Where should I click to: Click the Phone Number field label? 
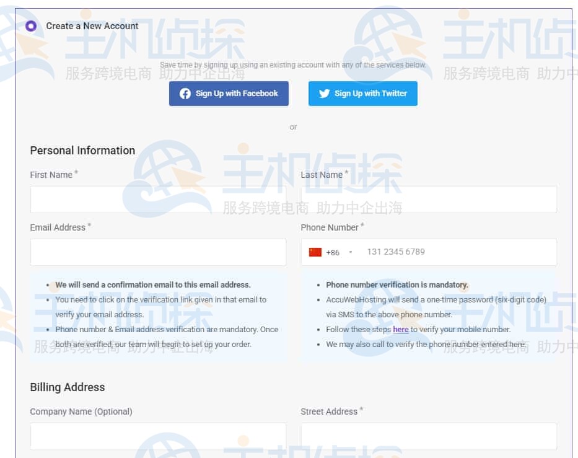coord(329,227)
